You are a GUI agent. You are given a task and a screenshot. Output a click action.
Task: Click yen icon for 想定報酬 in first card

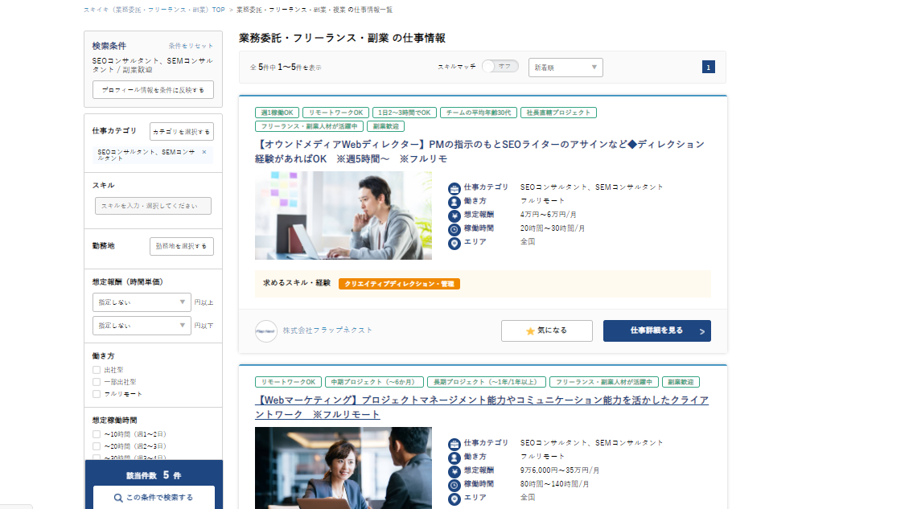[454, 216]
